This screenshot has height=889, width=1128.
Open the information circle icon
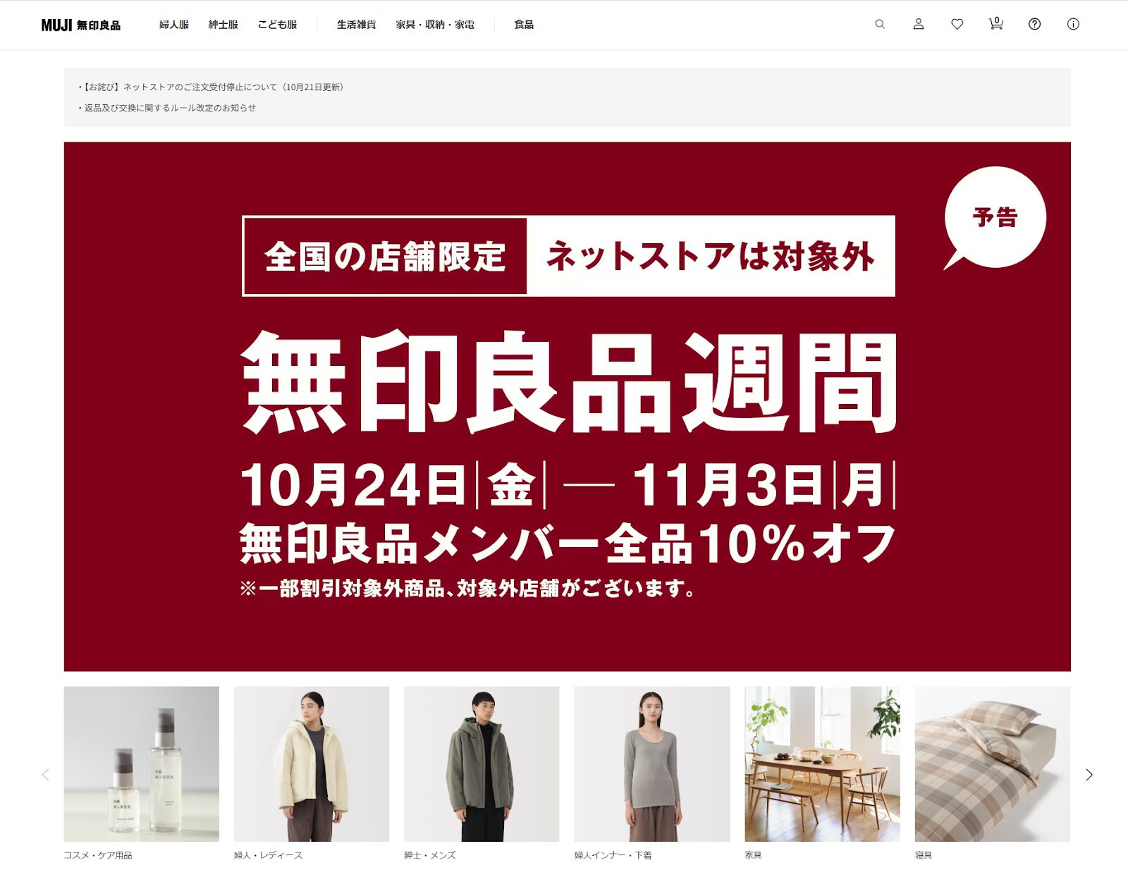pyautogui.click(x=1073, y=24)
